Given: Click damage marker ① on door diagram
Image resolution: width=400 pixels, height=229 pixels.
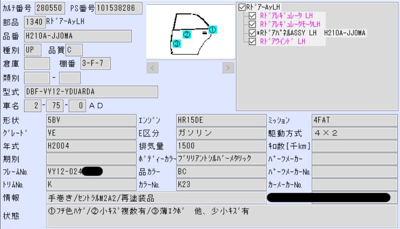Looking at the screenshot, I should 212,30.
